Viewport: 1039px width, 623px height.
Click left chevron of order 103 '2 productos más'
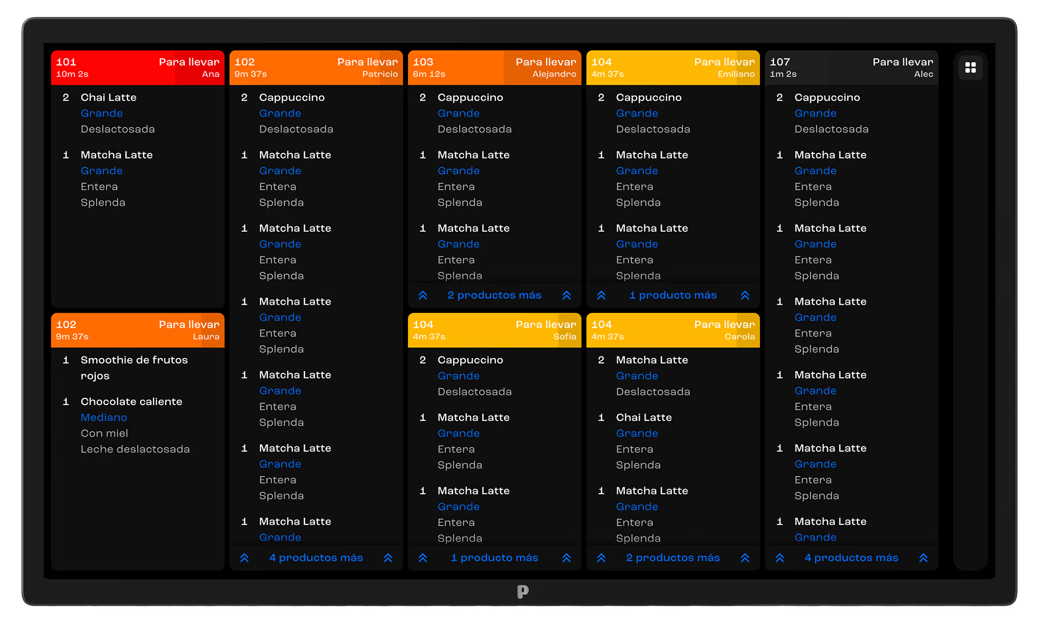point(423,295)
